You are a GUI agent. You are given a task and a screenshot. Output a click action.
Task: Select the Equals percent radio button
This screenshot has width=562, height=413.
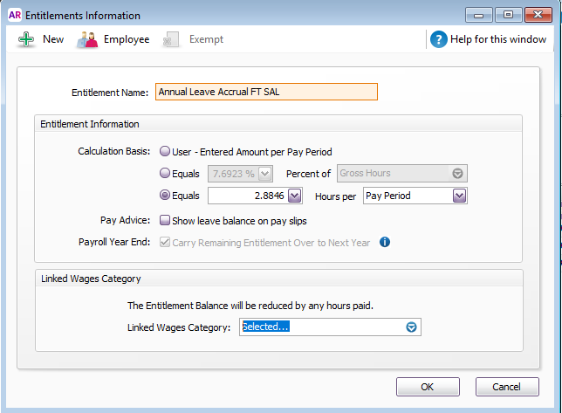pyautogui.click(x=165, y=174)
